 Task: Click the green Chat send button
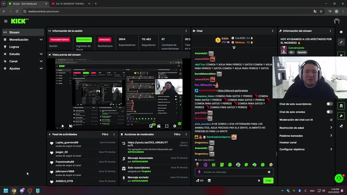(x=268, y=181)
